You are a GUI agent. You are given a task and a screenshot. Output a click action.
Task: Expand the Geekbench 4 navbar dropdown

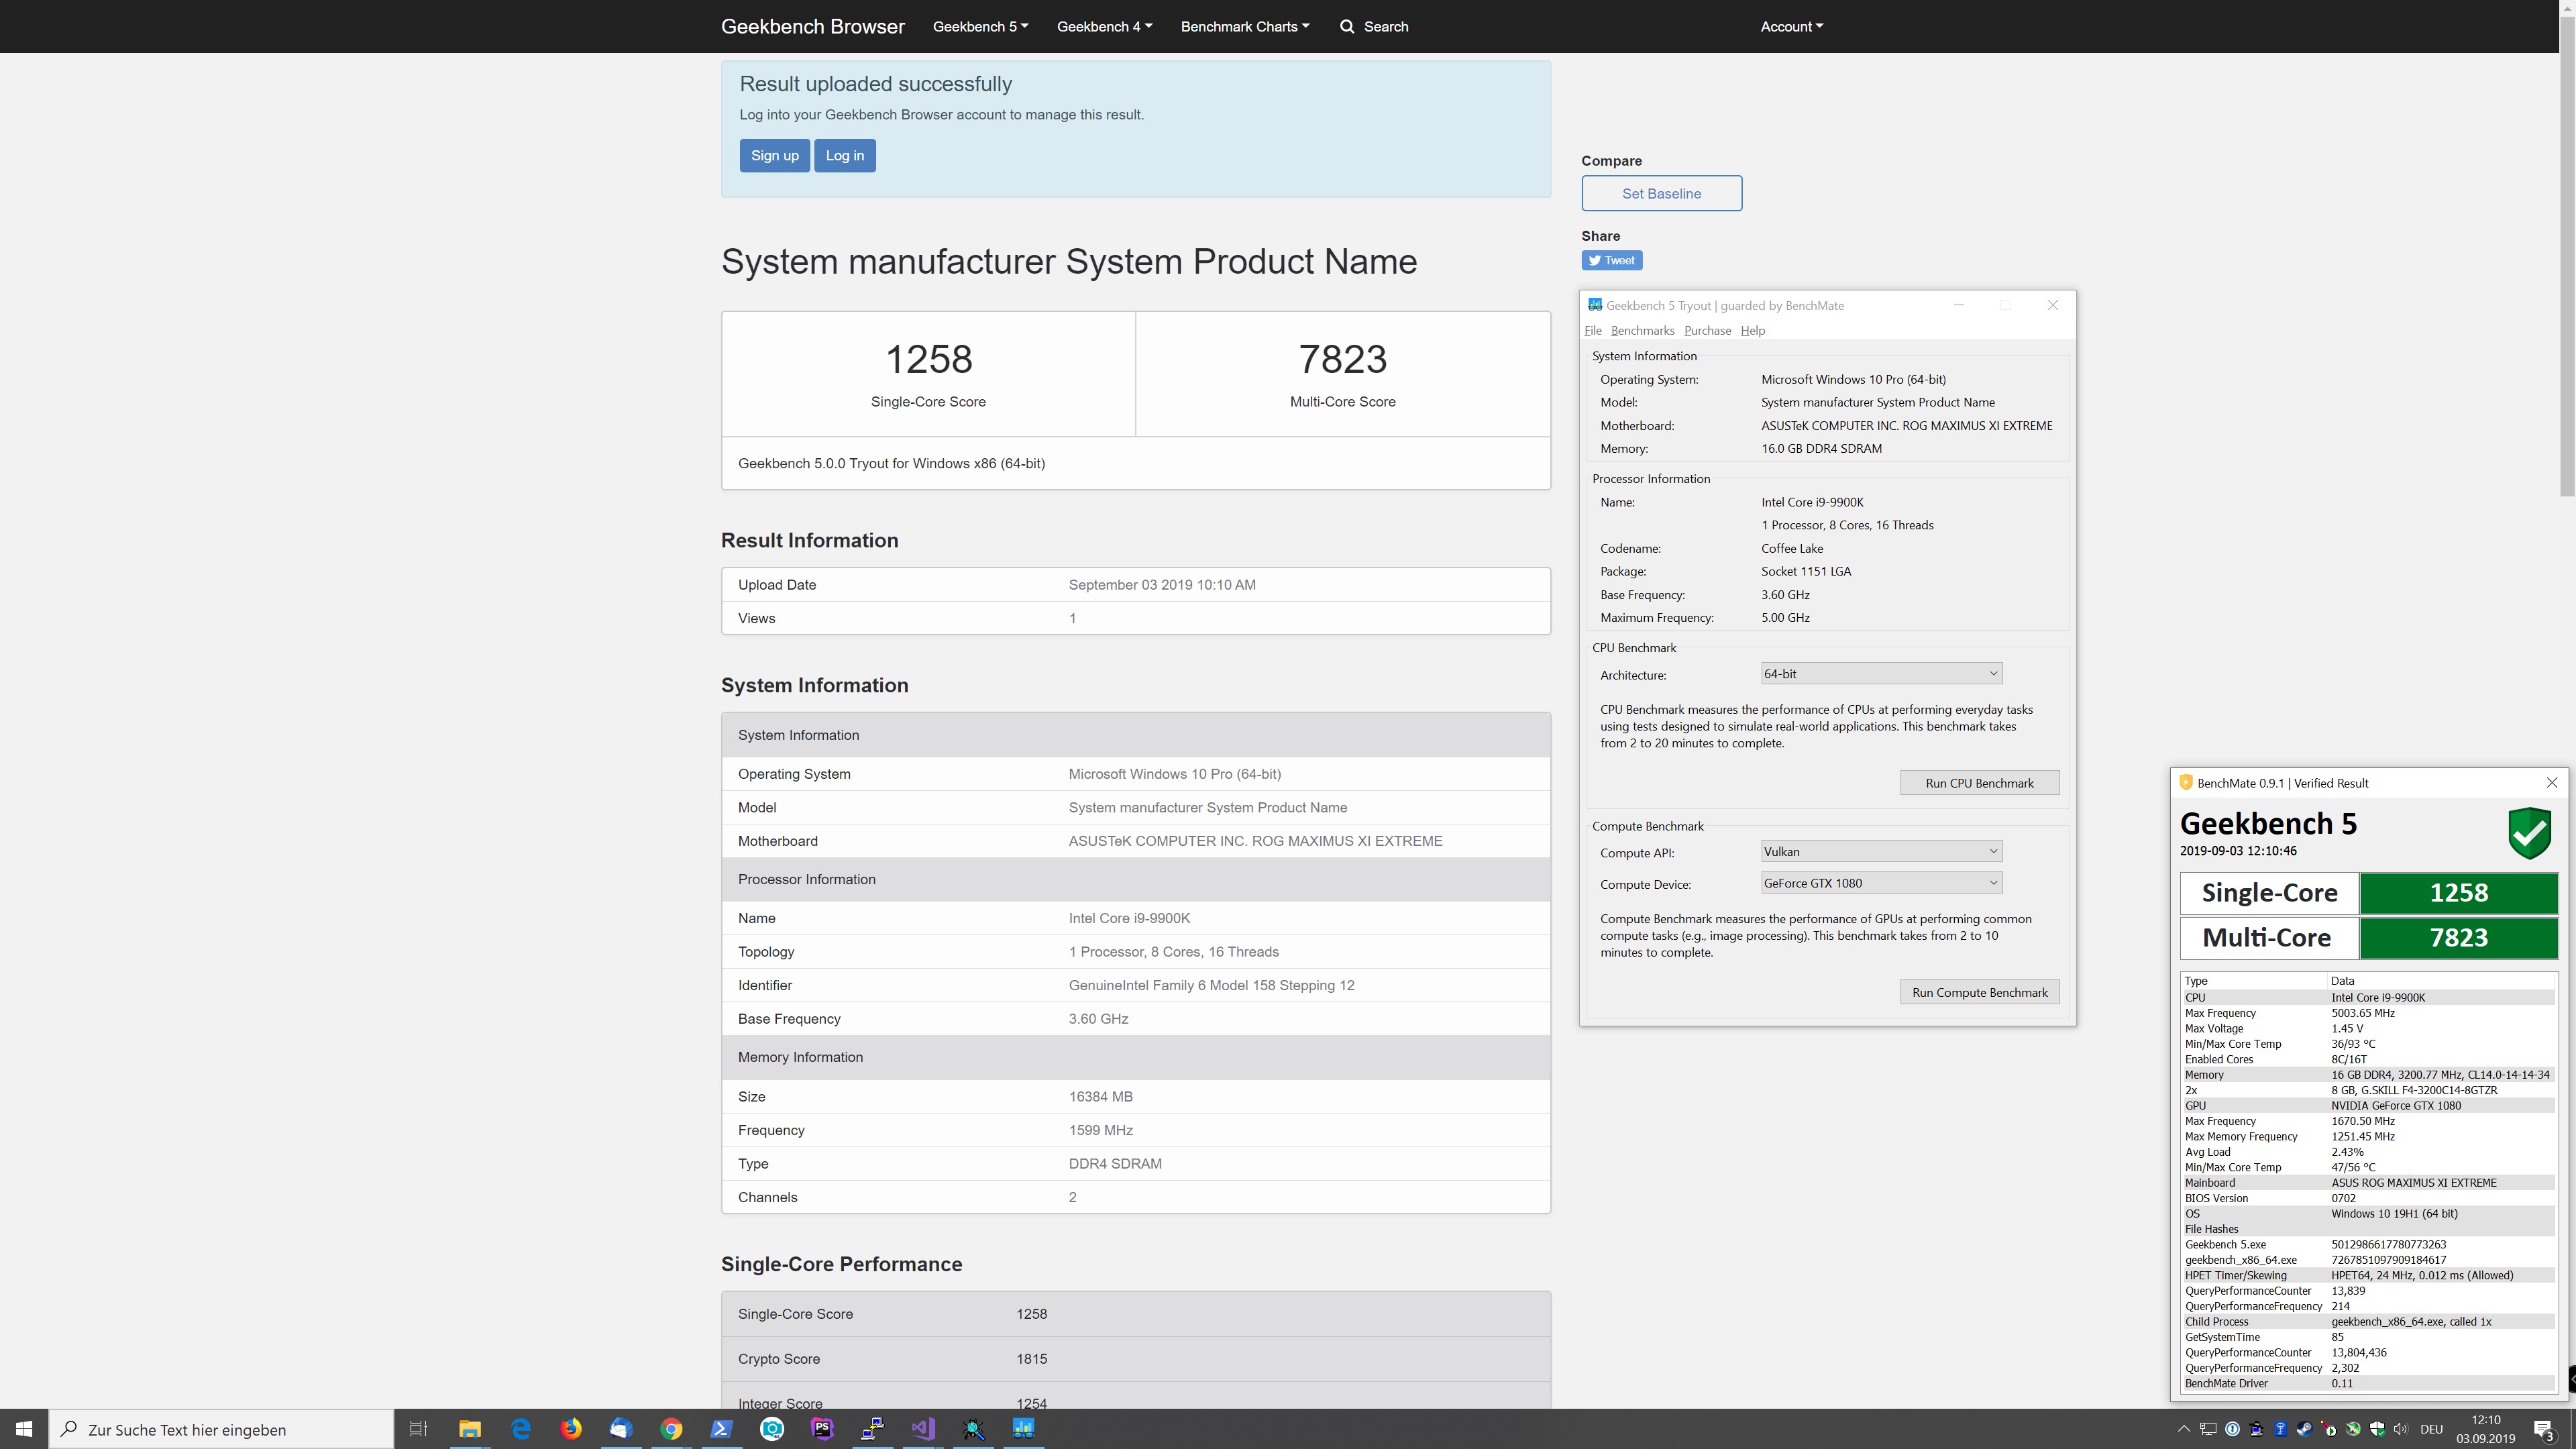click(1104, 26)
